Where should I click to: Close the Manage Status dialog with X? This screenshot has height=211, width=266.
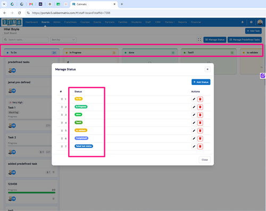click(207, 69)
